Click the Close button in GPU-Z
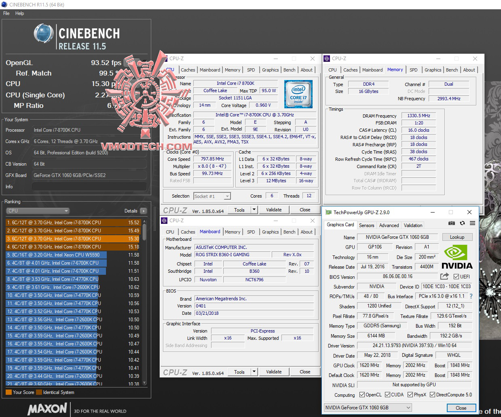Screen dimensions: 501x417 [461, 408]
